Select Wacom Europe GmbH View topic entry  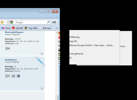pyautogui.click(x=92, y=45)
